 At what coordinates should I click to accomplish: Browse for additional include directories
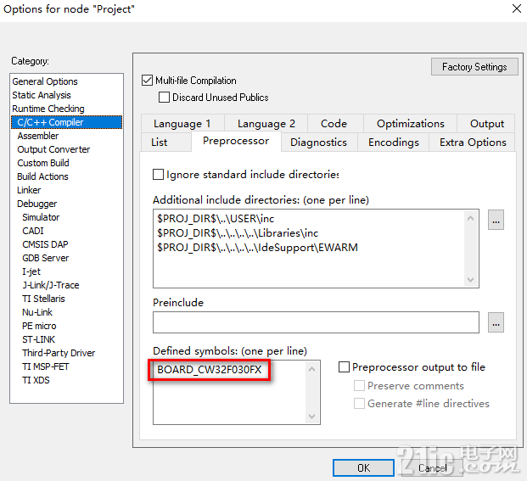[x=496, y=220]
